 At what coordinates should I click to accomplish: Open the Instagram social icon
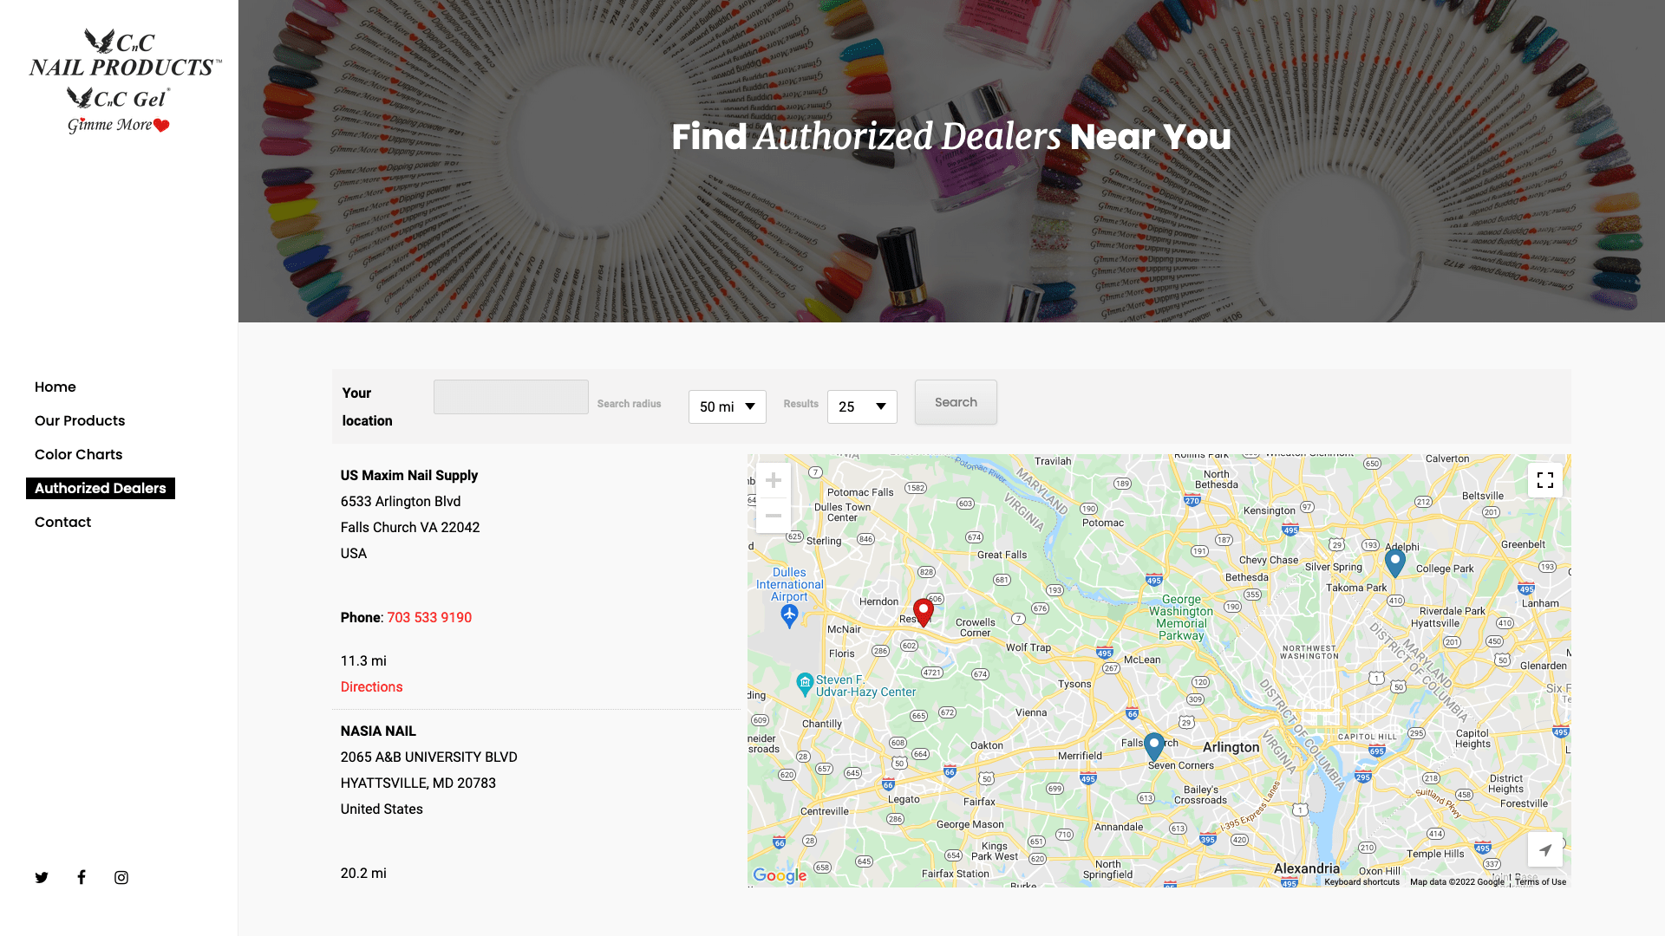coord(121,877)
